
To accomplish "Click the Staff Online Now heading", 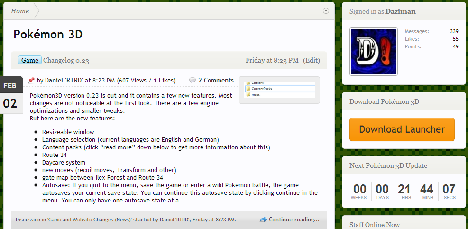I will click(375, 225).
